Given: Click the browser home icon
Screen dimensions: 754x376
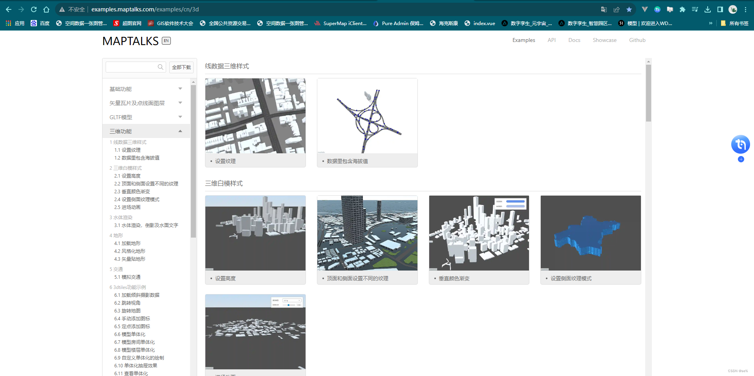Looking at the screenshot, I should (46, 9).
